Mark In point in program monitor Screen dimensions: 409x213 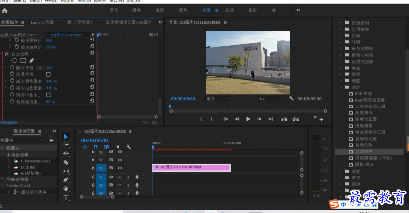(x=201, y=119)
